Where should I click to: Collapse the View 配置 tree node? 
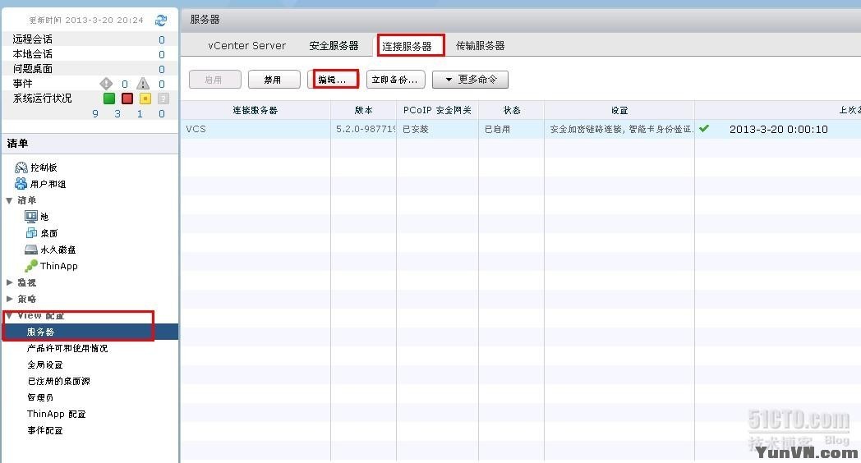point(9,315)
